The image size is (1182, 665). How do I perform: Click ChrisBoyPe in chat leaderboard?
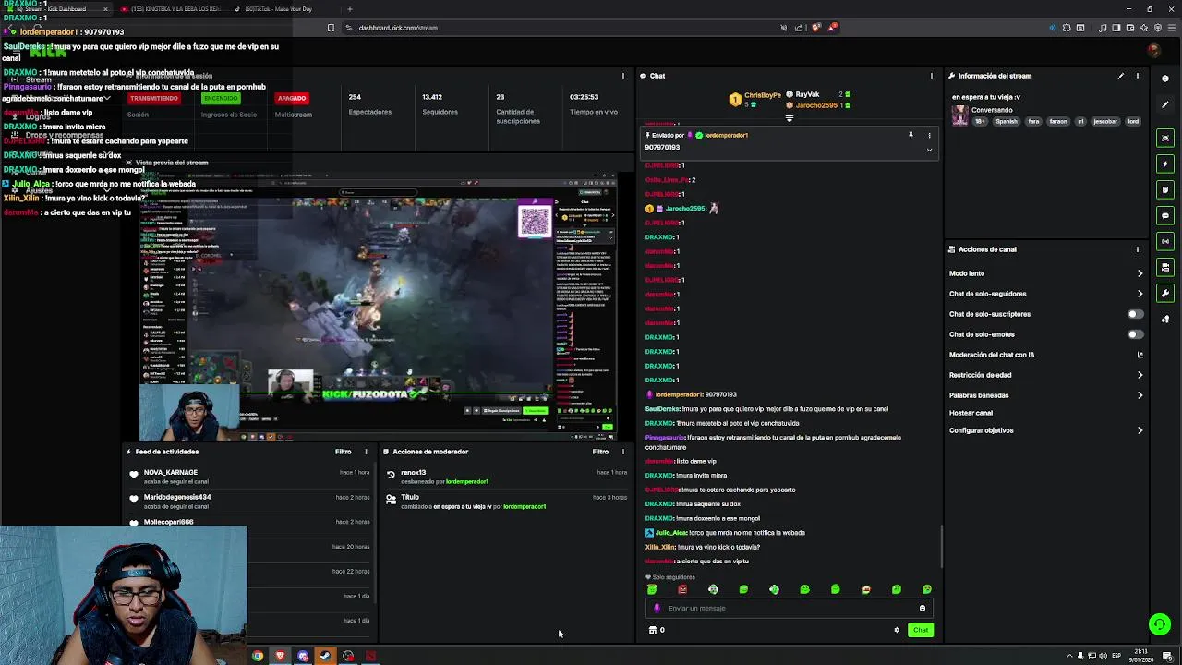763,95
